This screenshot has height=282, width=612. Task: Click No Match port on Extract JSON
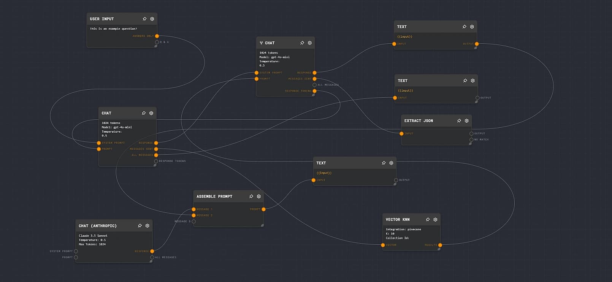tap(471, 140)
